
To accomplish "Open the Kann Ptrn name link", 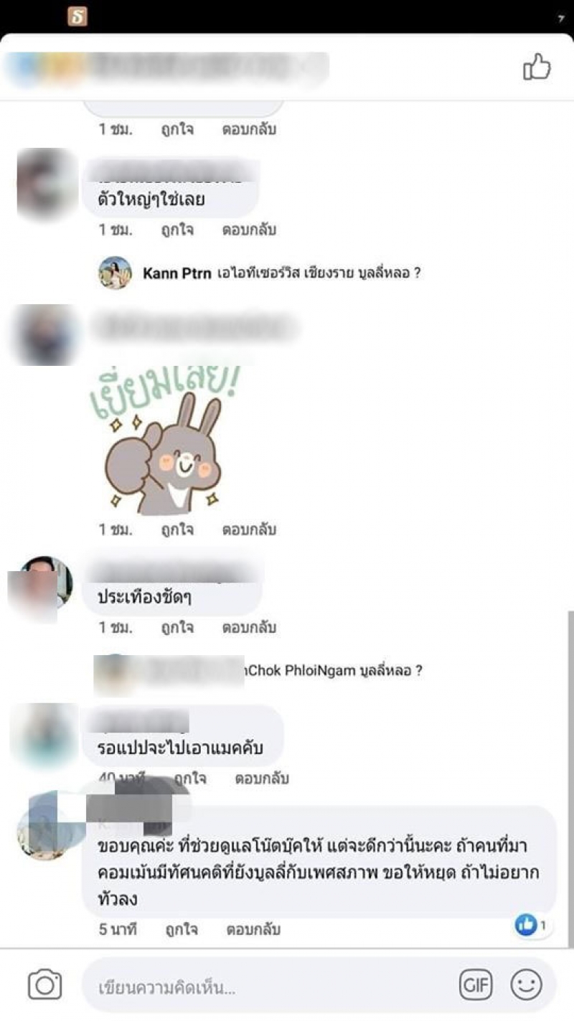I will coord(177,273).
